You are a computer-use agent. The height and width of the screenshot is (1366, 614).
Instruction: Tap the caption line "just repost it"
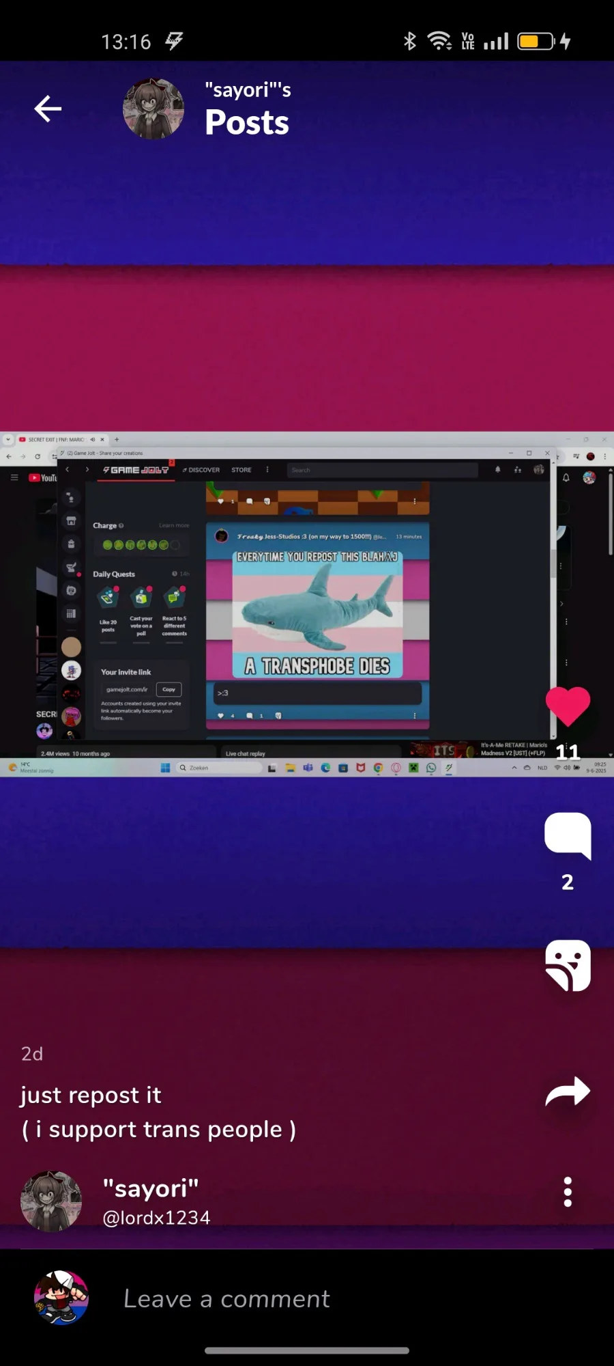tap(91, 1095)
